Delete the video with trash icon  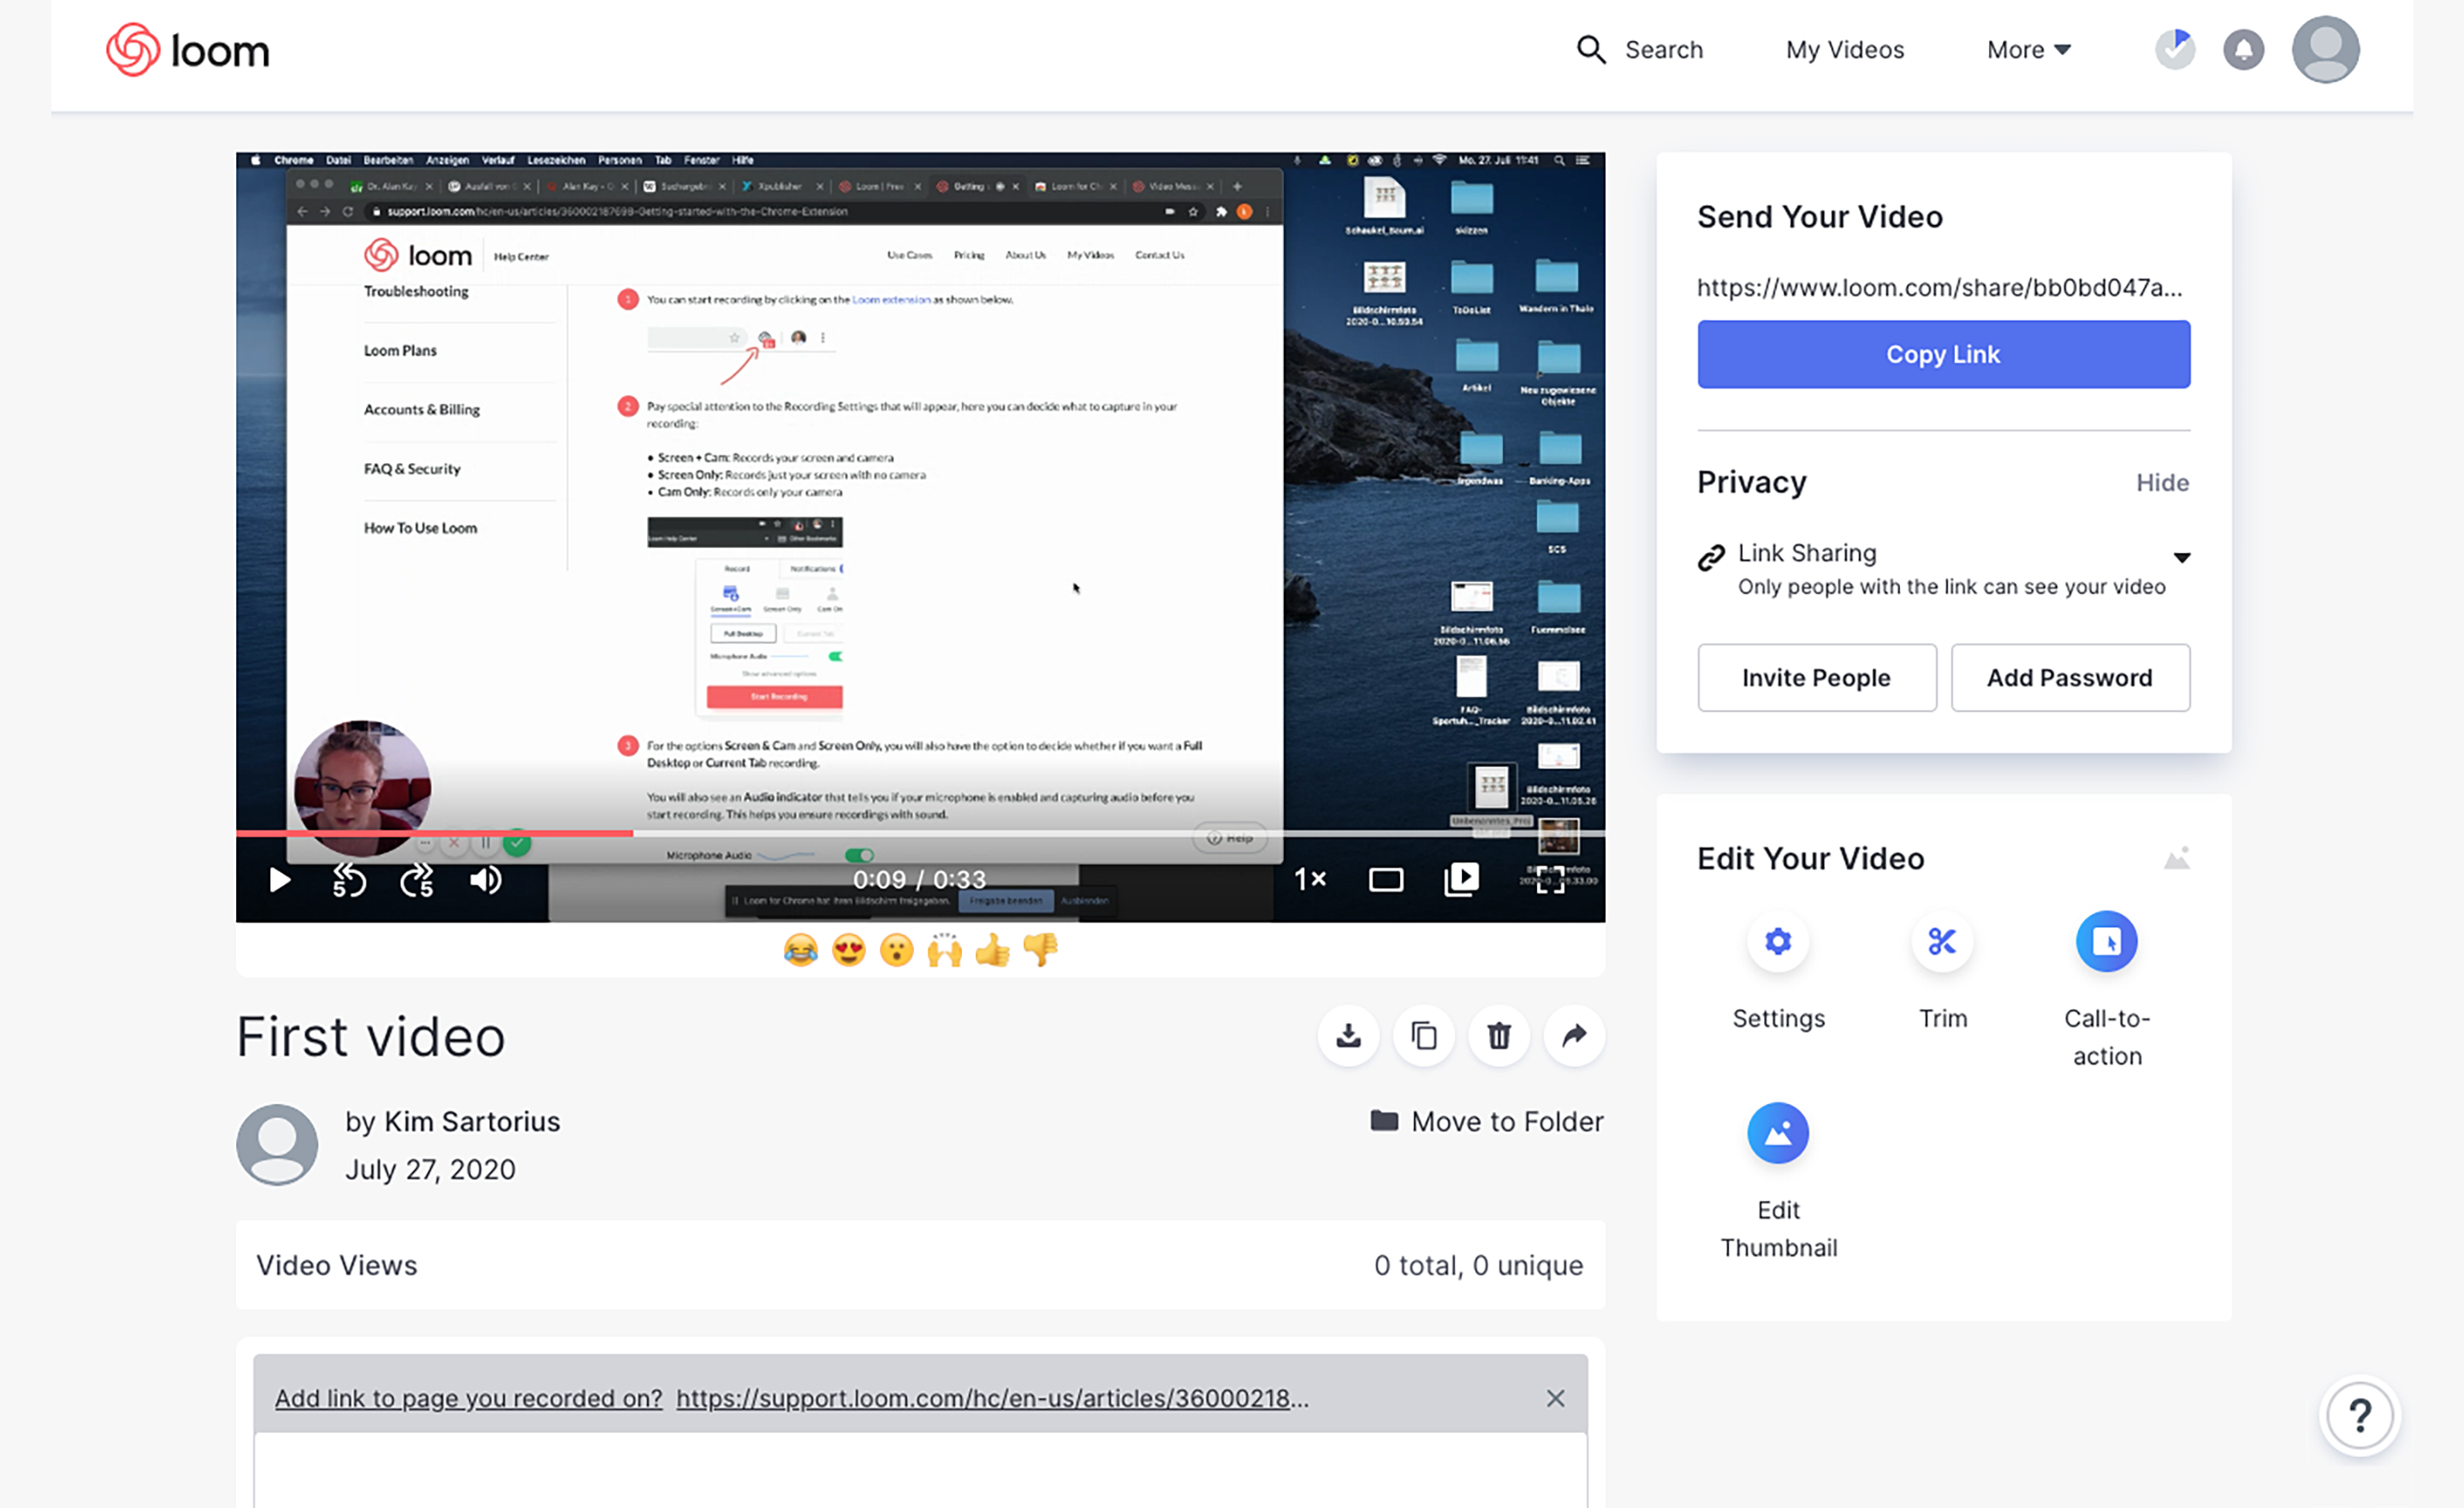point(1498,1036)
